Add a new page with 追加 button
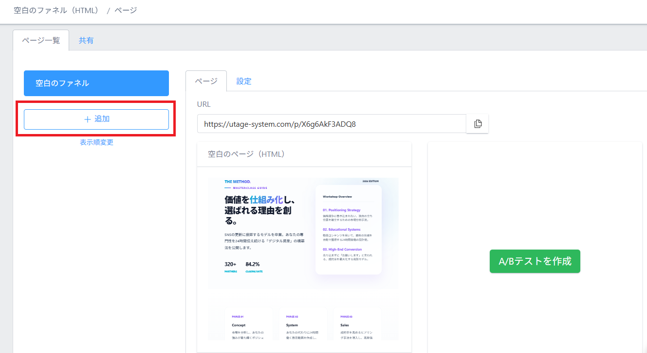Screen dimensions: 647x353 pyautogui.click(x=96, y=119)
